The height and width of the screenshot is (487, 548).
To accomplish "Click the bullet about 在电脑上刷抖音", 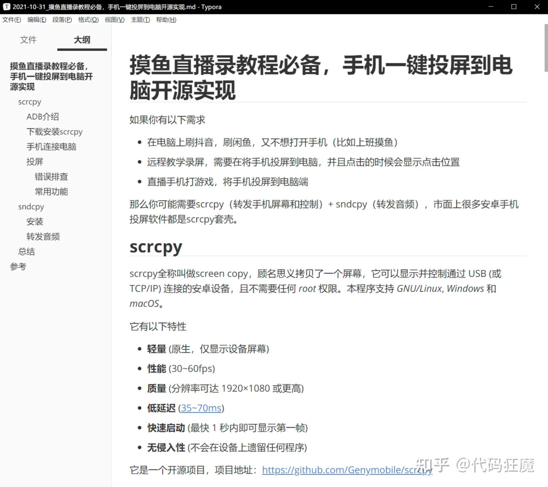I will pyautogui.click(x=272, y=143).
